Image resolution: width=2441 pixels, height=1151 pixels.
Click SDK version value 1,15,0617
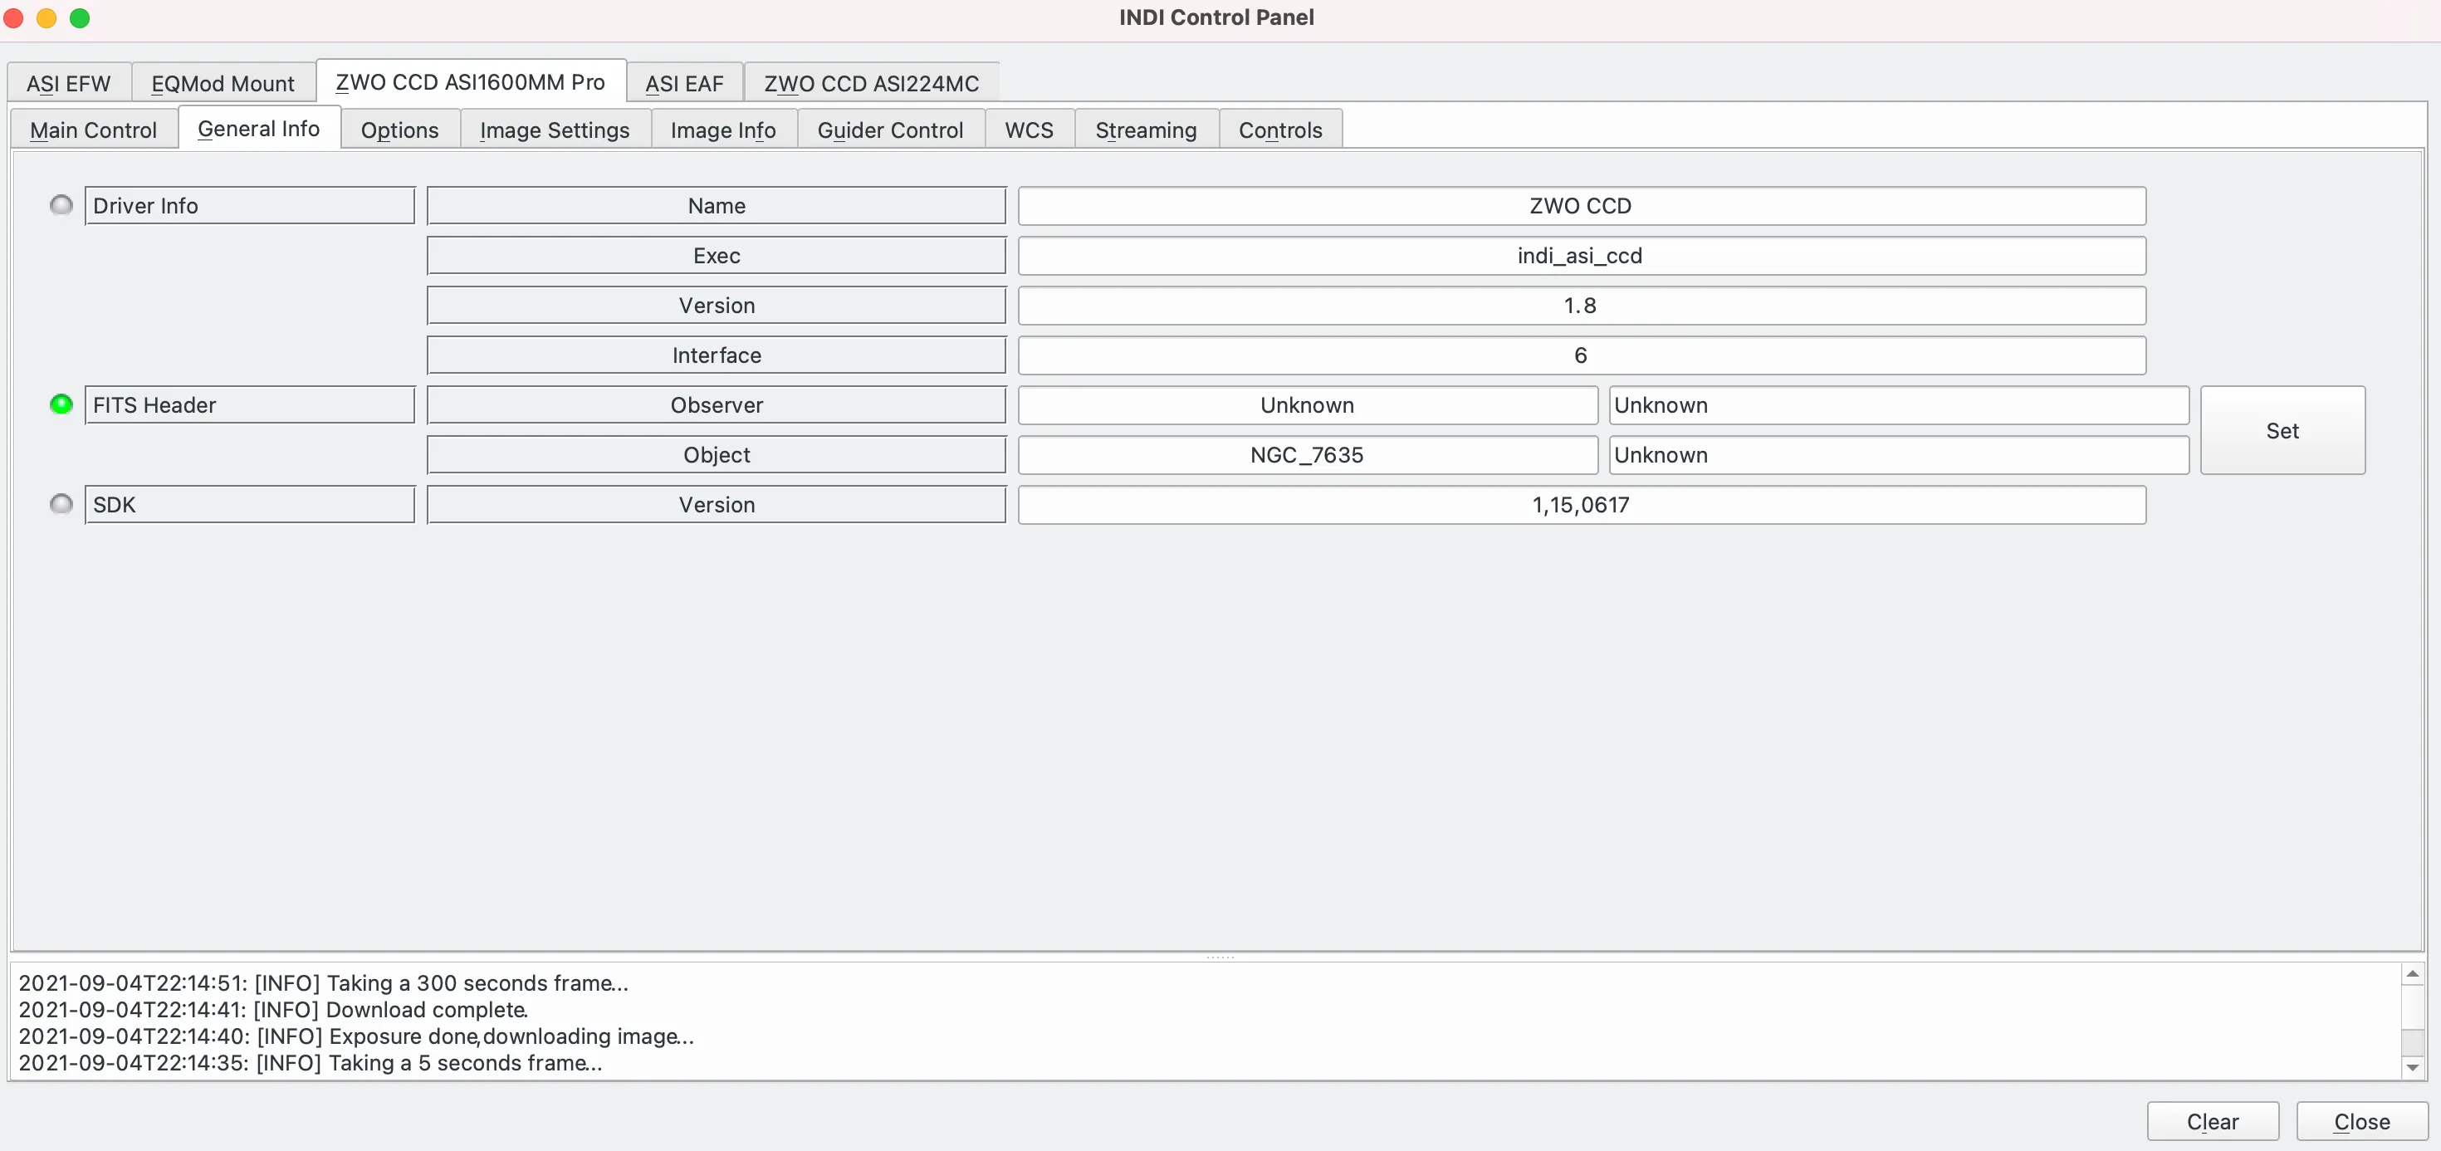[1582, 504]
